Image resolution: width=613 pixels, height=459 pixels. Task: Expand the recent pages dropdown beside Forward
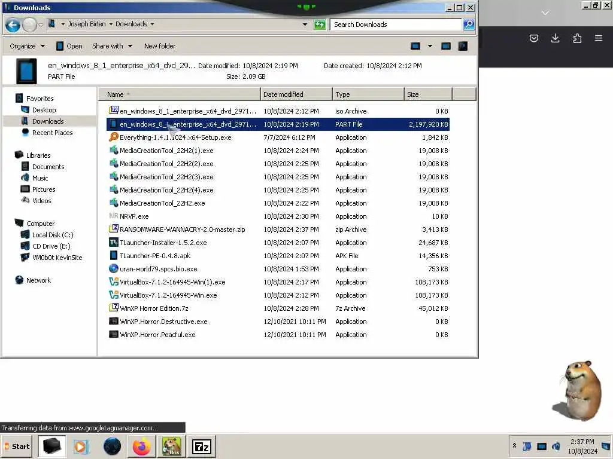(x=40, y=25)
